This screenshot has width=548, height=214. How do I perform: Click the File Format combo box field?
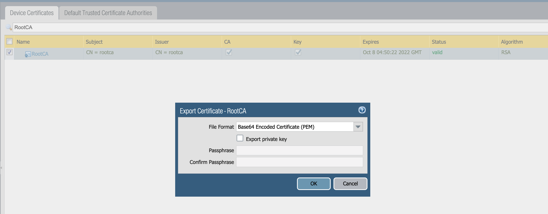click(295, 127)
